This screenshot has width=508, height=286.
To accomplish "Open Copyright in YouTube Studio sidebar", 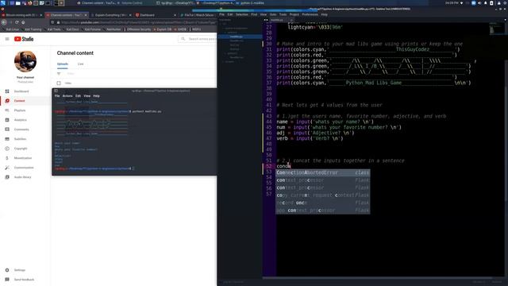I will pos(21,149).
